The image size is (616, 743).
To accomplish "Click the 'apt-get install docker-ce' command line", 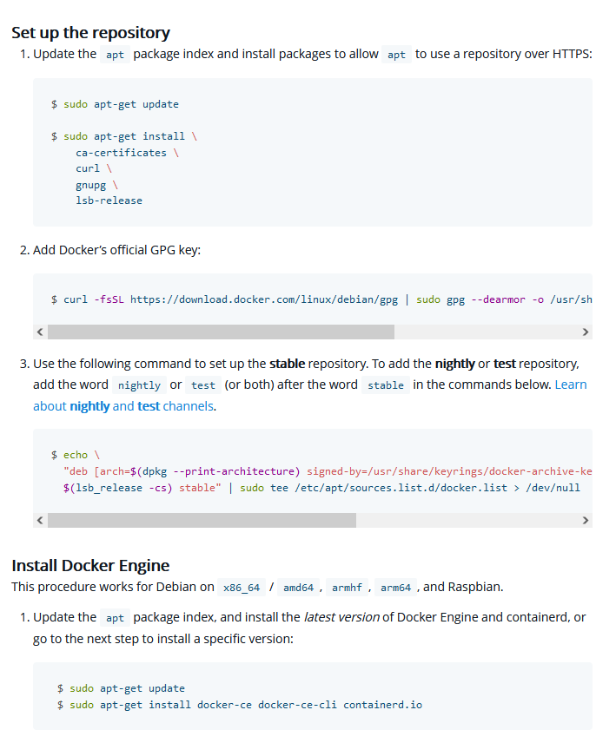I will (240, 705).
